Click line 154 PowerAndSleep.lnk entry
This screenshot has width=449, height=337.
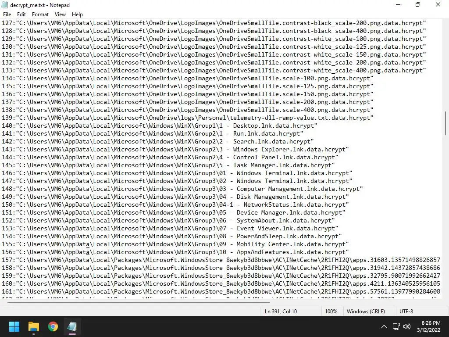coord(172,237)
